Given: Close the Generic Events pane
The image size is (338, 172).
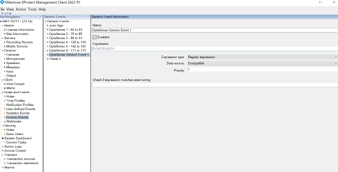Looking at the screenshot, I should (88, 17).
